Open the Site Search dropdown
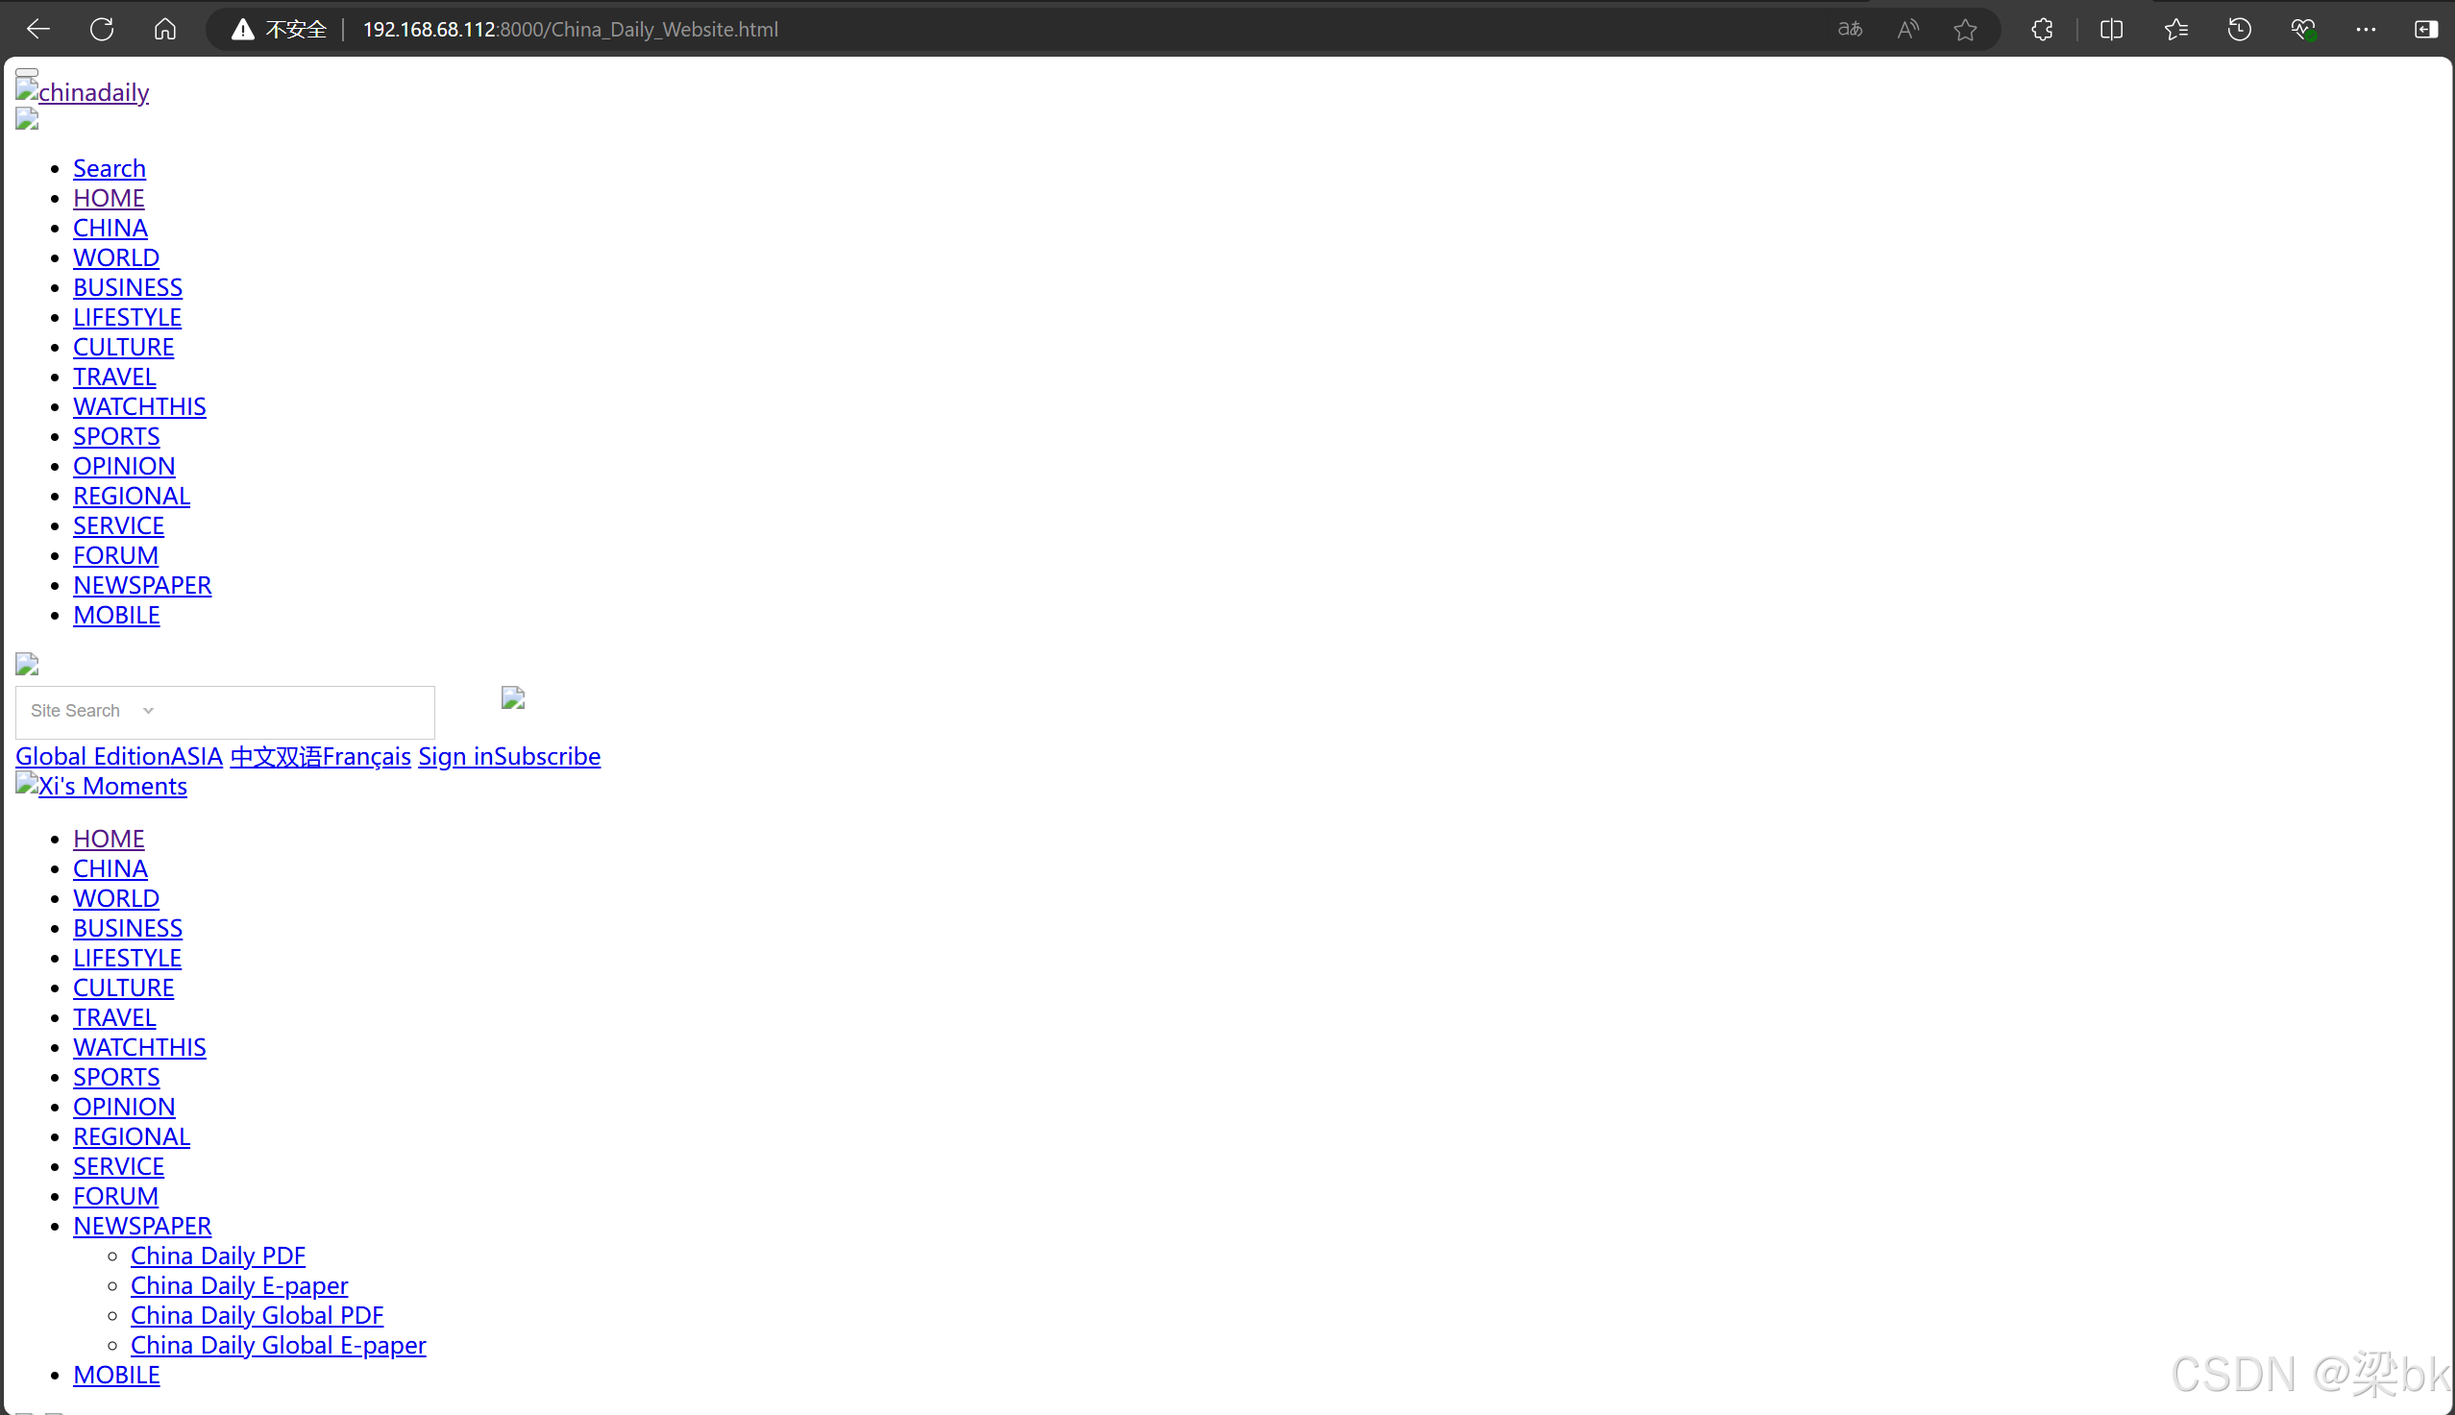The image size is (2455, 1415). click(92, 711)
